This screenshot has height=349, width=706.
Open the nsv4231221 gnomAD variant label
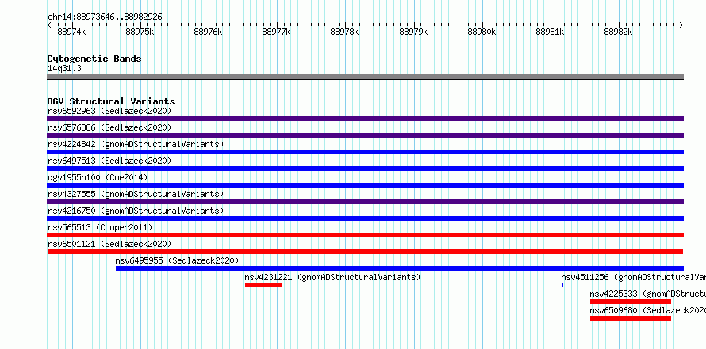(x=332, y=277)
